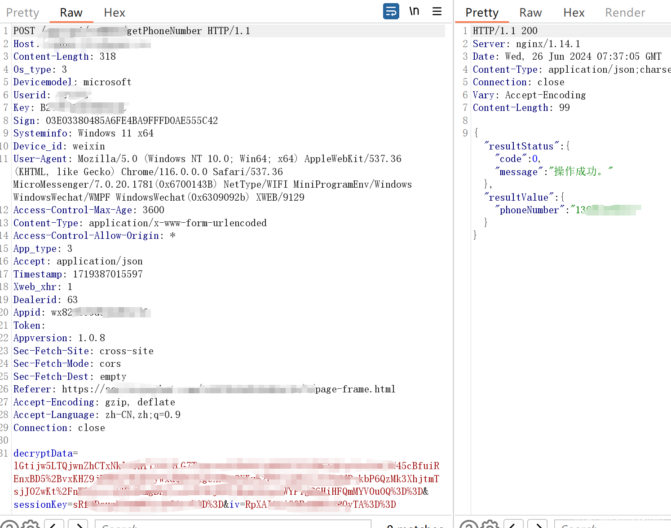Go to previous search match in request
This screenshot has width=671, height=528.
click(x=53, y=524)
